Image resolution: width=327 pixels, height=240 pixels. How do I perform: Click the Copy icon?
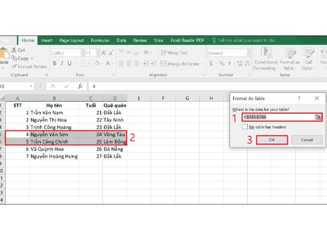click(14, 58)
